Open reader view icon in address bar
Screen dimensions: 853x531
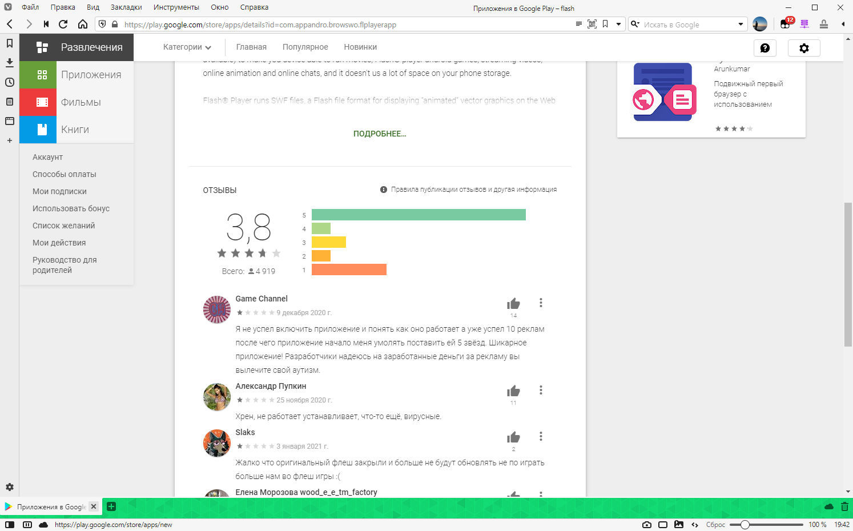(x=578, y=24)
